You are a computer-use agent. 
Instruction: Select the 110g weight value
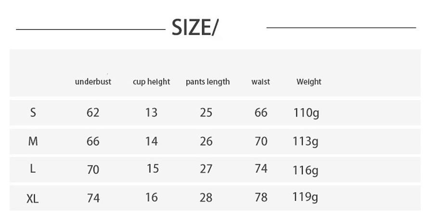coord(306,113)
